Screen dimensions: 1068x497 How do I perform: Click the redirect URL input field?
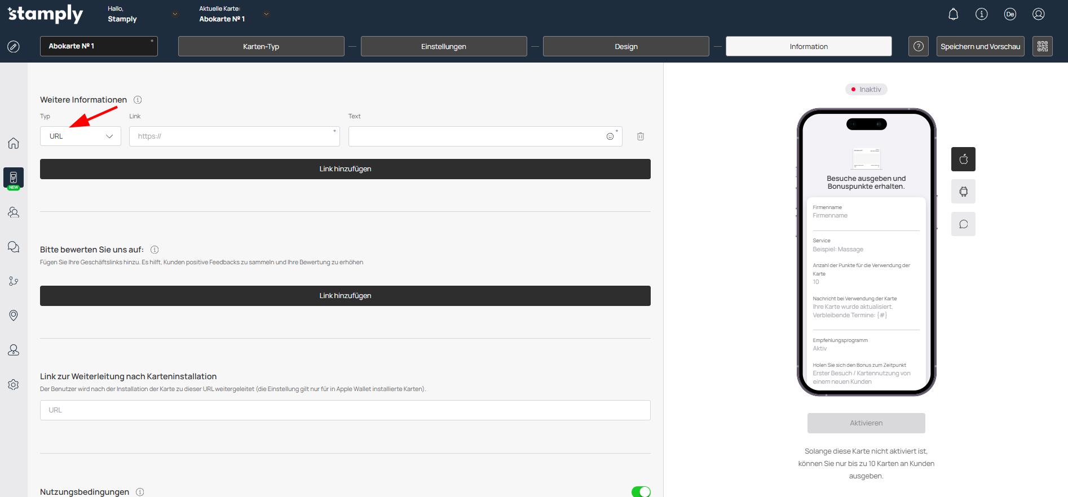pos(345,410)
